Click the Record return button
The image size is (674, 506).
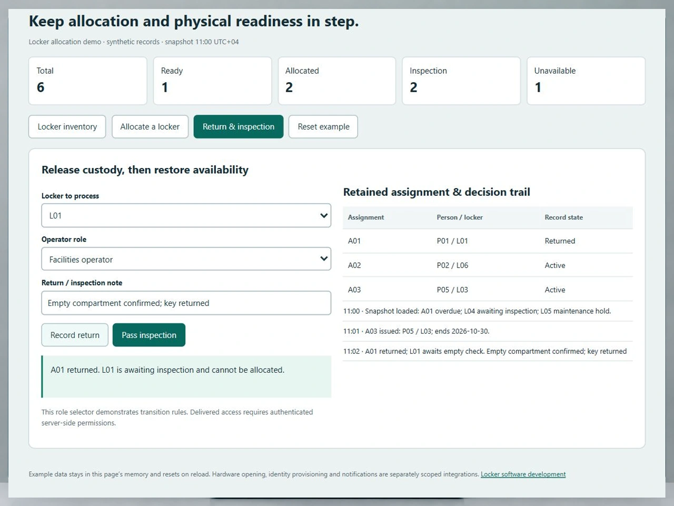tap(75, 335)
